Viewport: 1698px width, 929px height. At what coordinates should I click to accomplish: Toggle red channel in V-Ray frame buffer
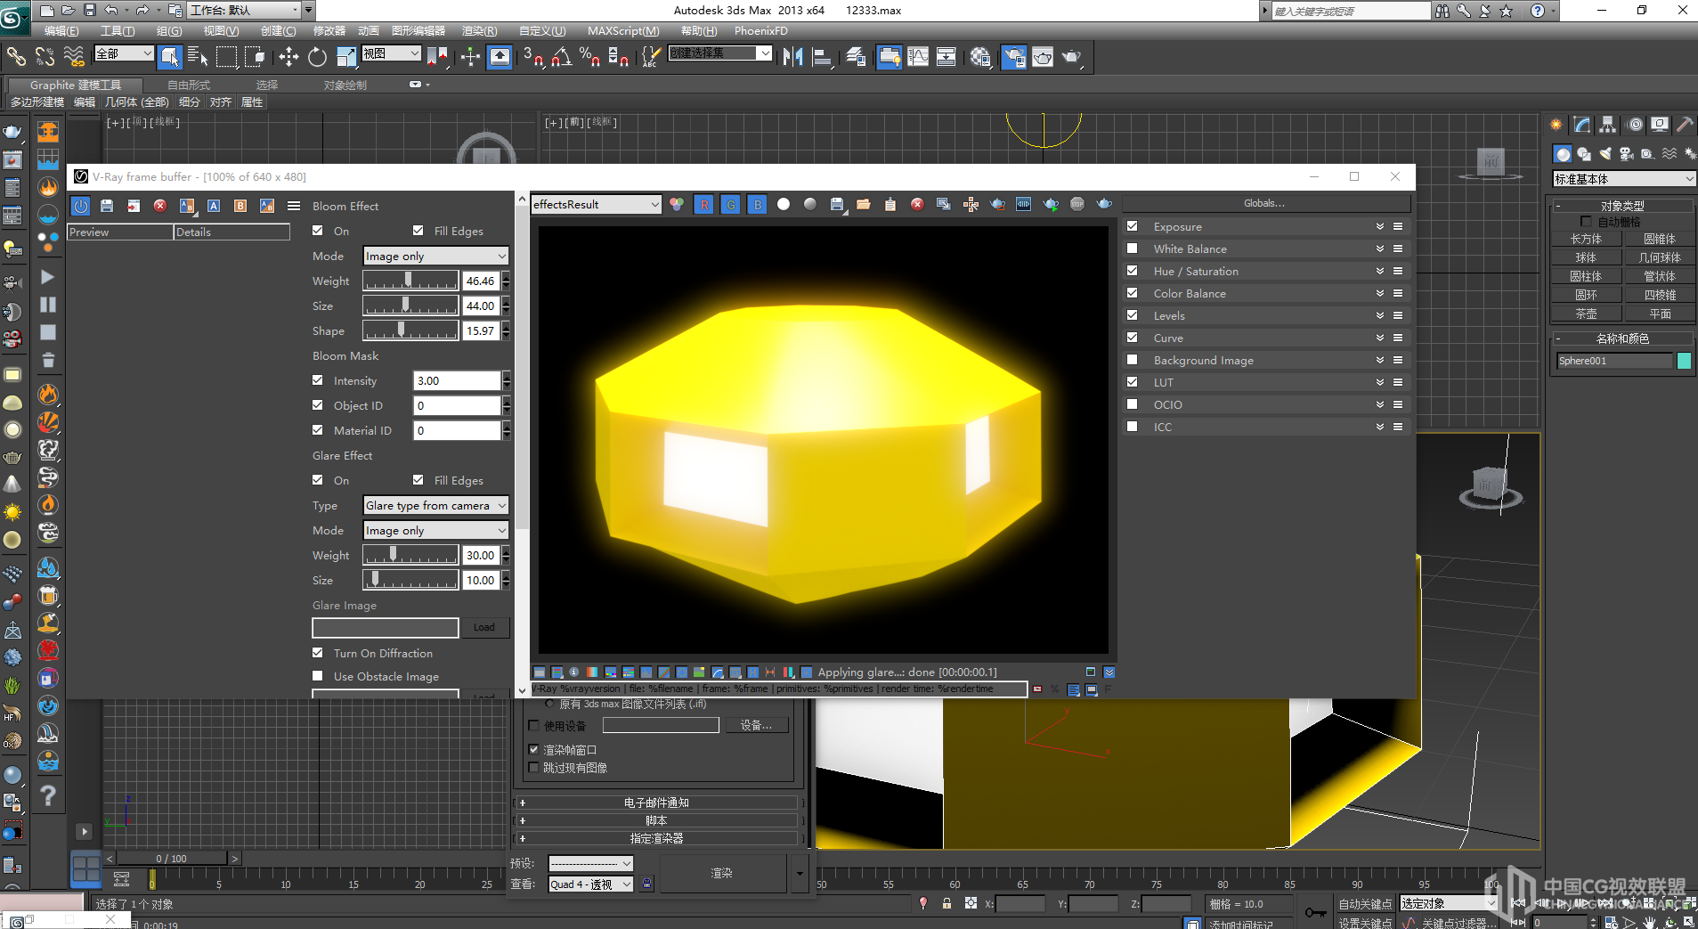(x=704, y=204)
